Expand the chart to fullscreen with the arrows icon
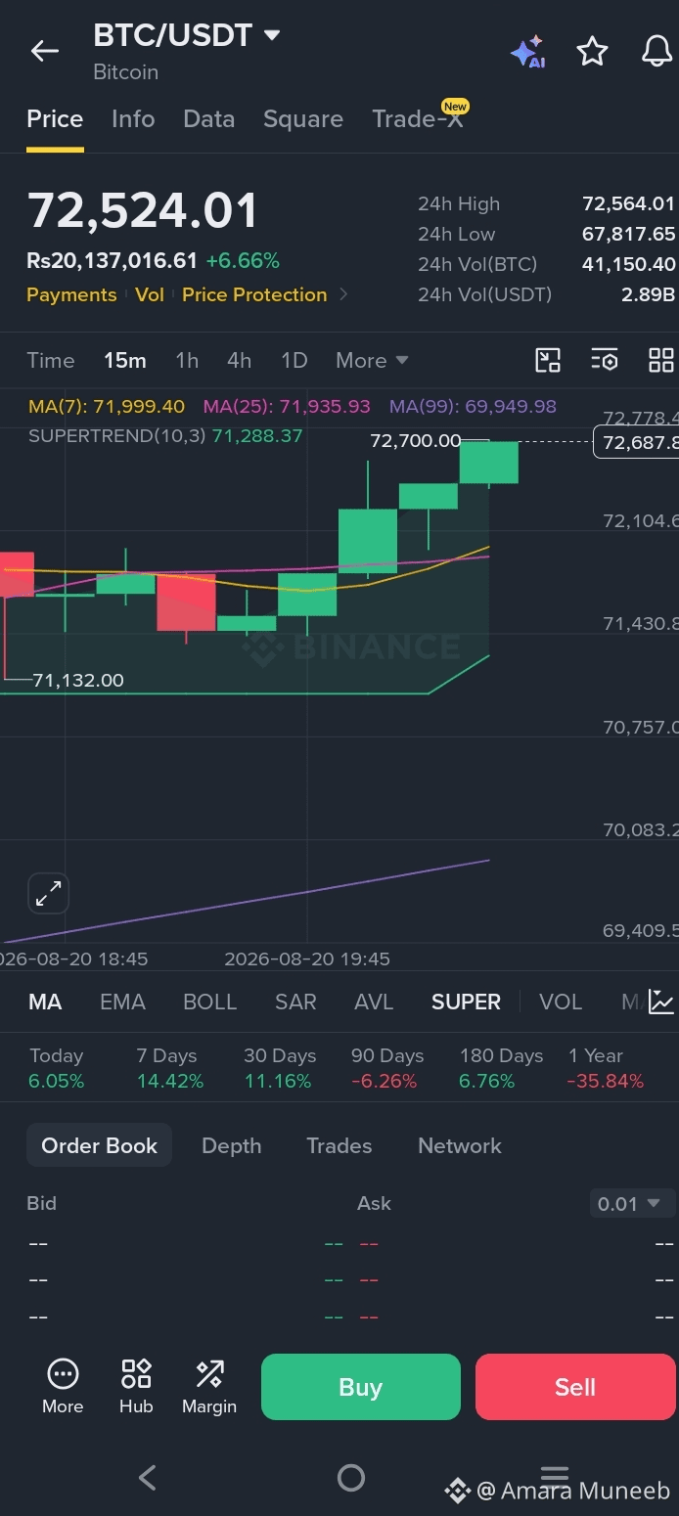The width and height of the screenshot is (679, 1516). pyautogui.click(x=48, y=893)
